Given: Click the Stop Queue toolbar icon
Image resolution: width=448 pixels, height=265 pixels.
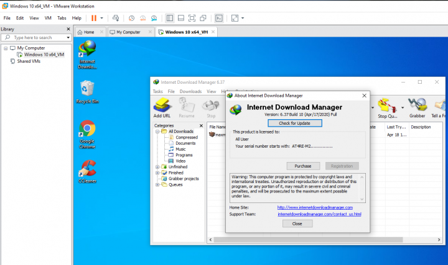Looking at the screenshot, I should pos(388,108).
